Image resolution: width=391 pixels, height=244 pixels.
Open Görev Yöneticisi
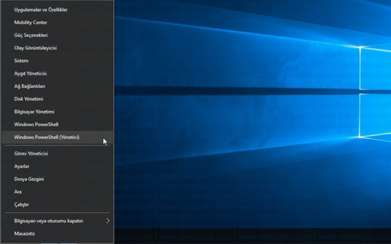point(57,153)
